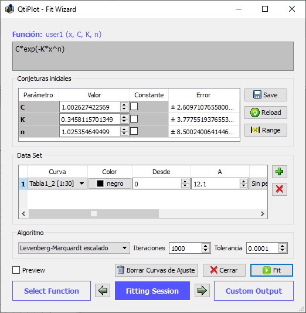Mark parameter K as constant
The height and width of the screenshot is (313, 306).
[134, 119]
